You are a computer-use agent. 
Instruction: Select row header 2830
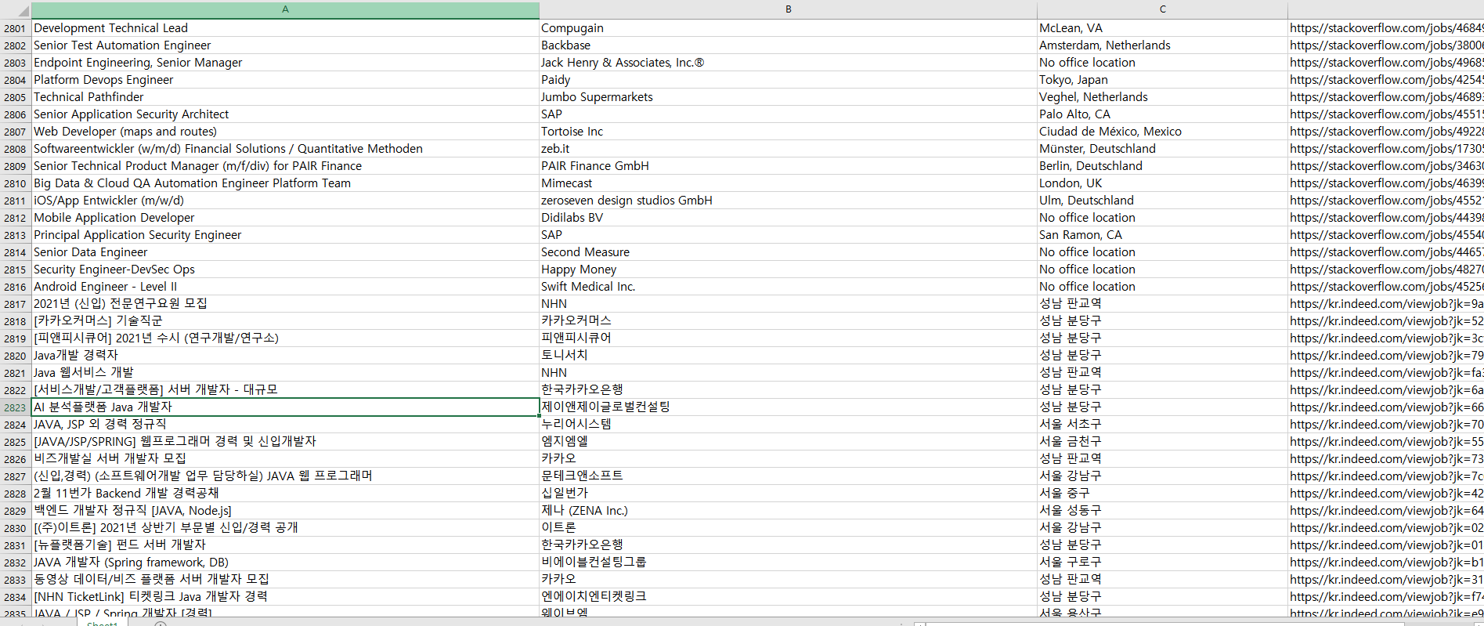[x=16, y=528]
